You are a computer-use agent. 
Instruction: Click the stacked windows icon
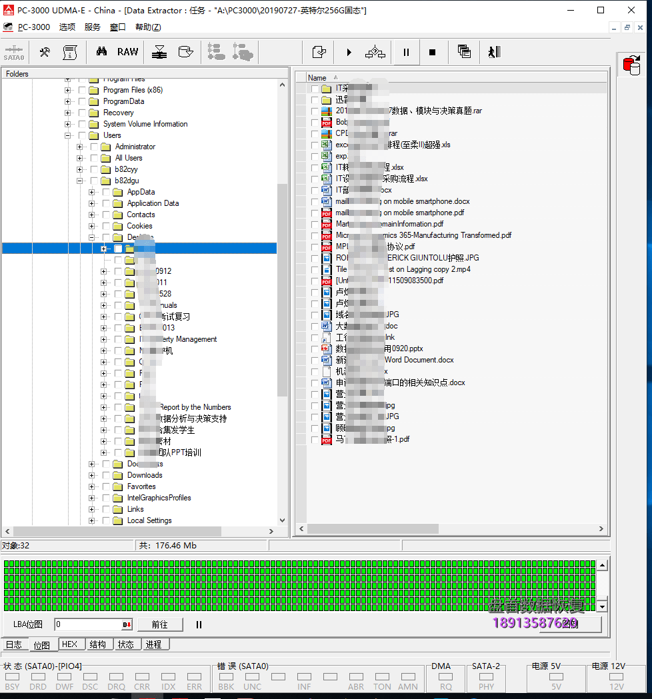(x=464, y=52)
